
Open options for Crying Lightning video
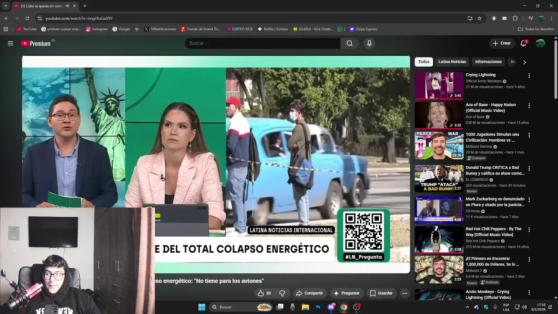pos(529,75)
